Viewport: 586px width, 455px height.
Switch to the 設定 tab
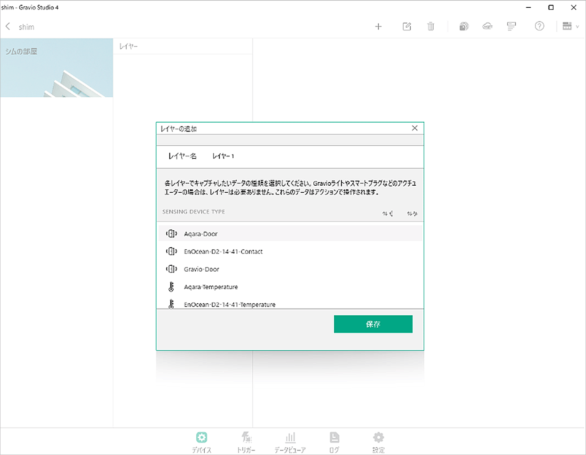click(x=379, y=443)
